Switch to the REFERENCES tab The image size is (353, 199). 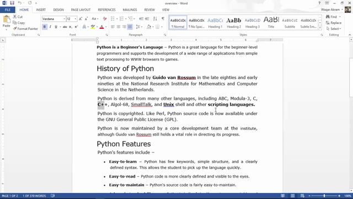pos(106,10)
